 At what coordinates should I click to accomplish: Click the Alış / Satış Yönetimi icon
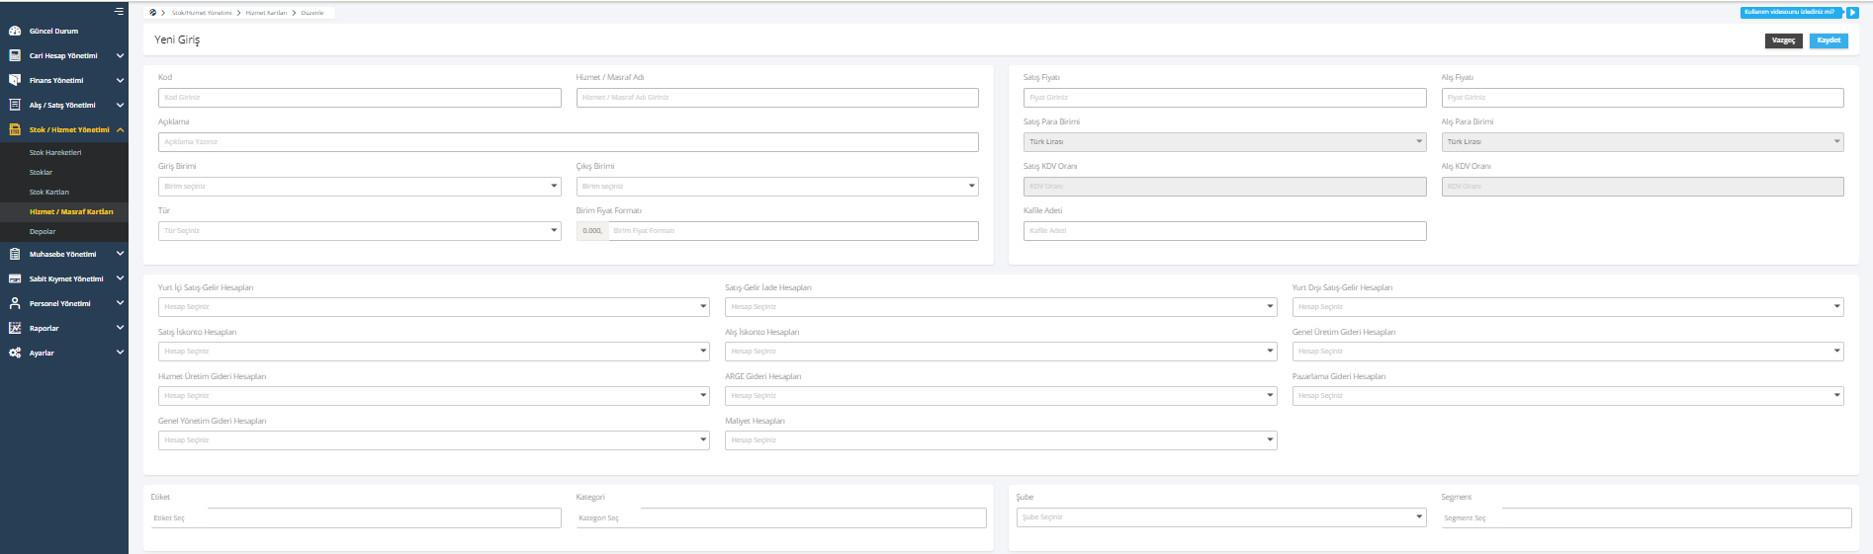point(15,105)
